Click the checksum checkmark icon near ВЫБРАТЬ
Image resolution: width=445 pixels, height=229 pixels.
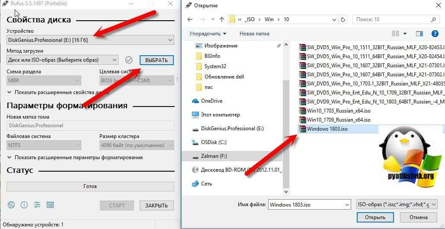(x=129, y=60)
